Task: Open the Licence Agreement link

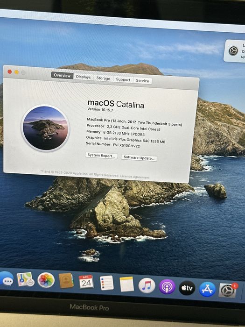Action: 135,177
